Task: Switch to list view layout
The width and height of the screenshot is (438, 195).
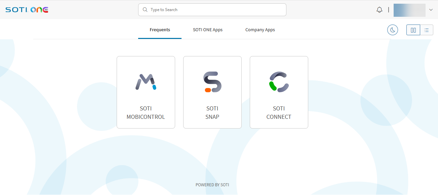Action: (x=427, y=30)
